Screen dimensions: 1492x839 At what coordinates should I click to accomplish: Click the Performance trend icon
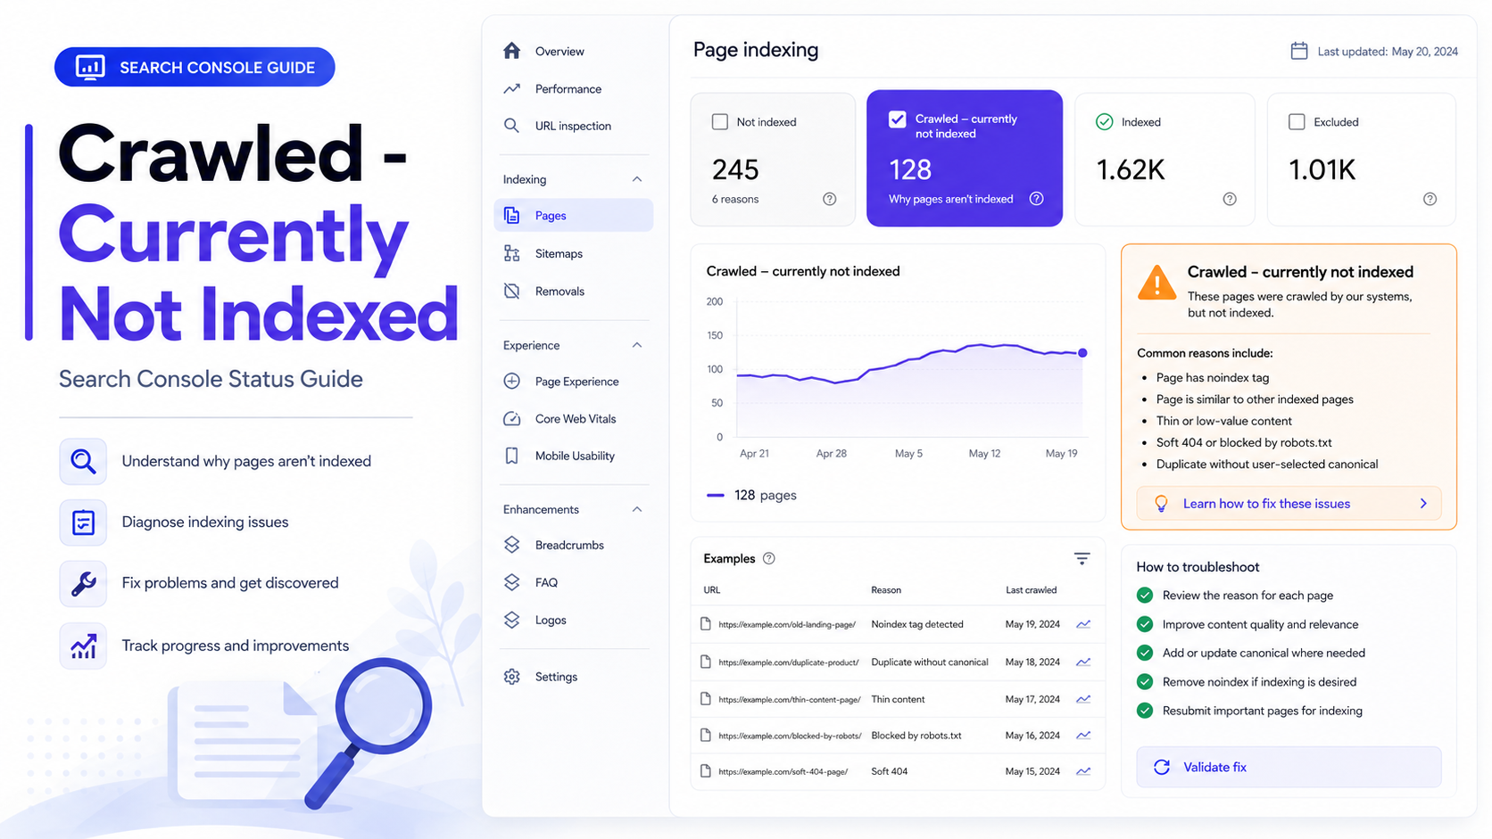click(x=511, y=88)
